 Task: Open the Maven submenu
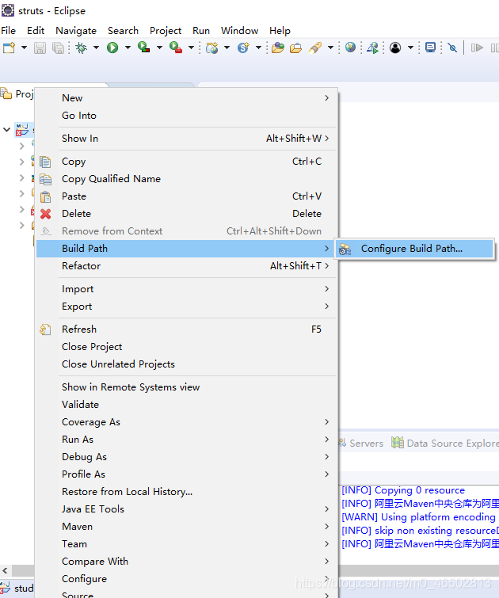pos(186,527)
